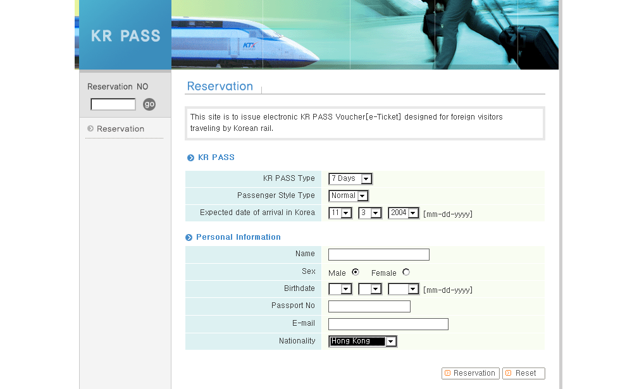Image resolution: width=644 pixels, height=389 pixels.
Task: Click the Name text field
Action: pos(379,255)
